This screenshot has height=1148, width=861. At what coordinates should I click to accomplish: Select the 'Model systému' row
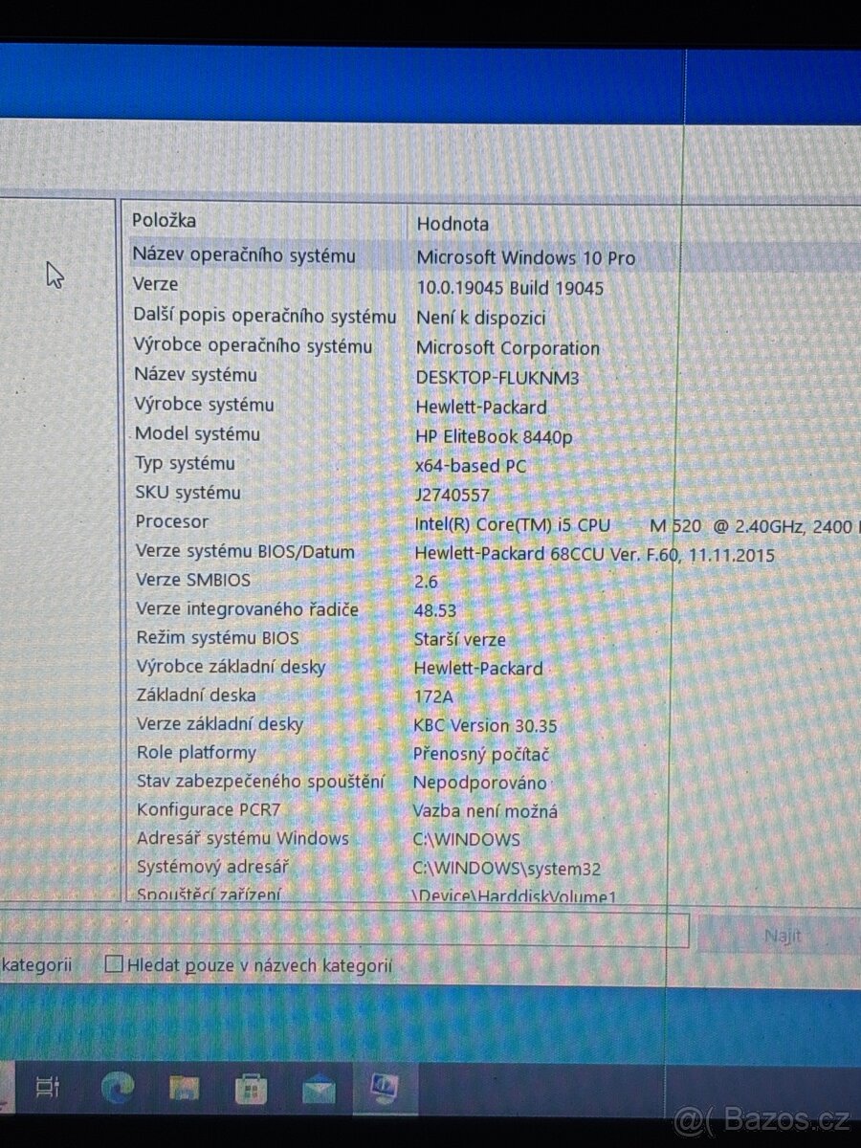tap(197, 433)
